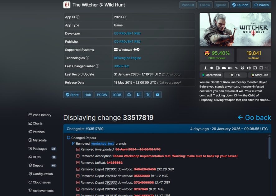The height and width of the screenshot is (196, 276).
Task: Open the Price history section
Action: (x=40, y=115)
